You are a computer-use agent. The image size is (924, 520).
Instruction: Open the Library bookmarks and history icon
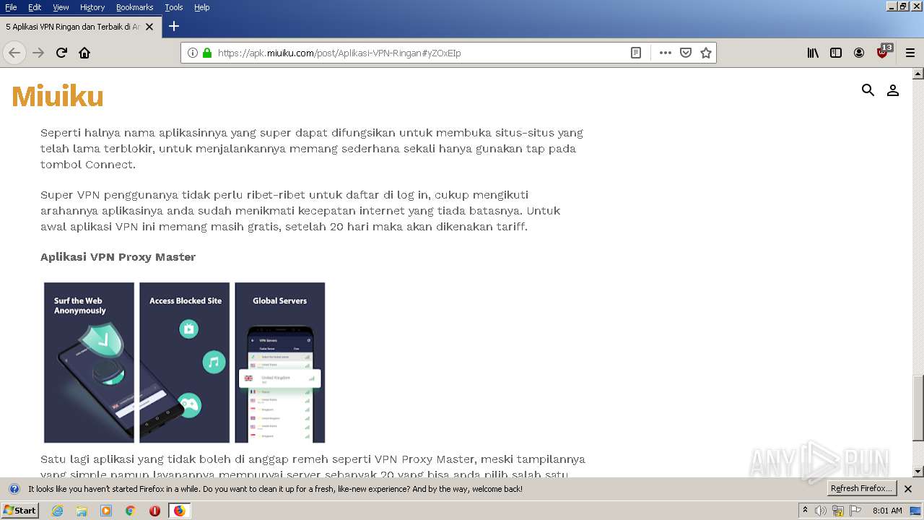[x=813, y=53]
